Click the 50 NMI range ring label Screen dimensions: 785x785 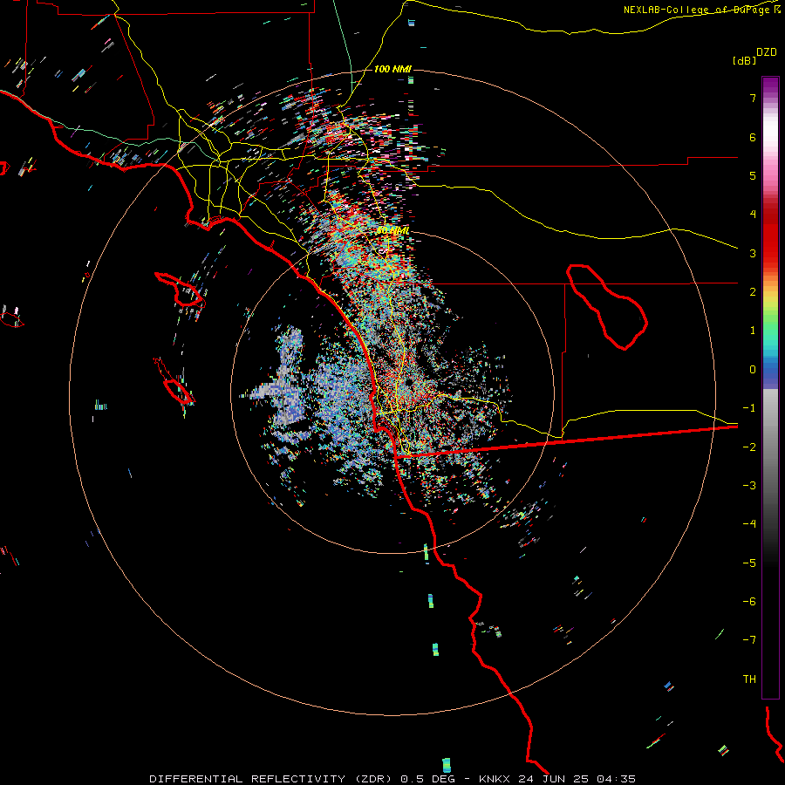392,231
